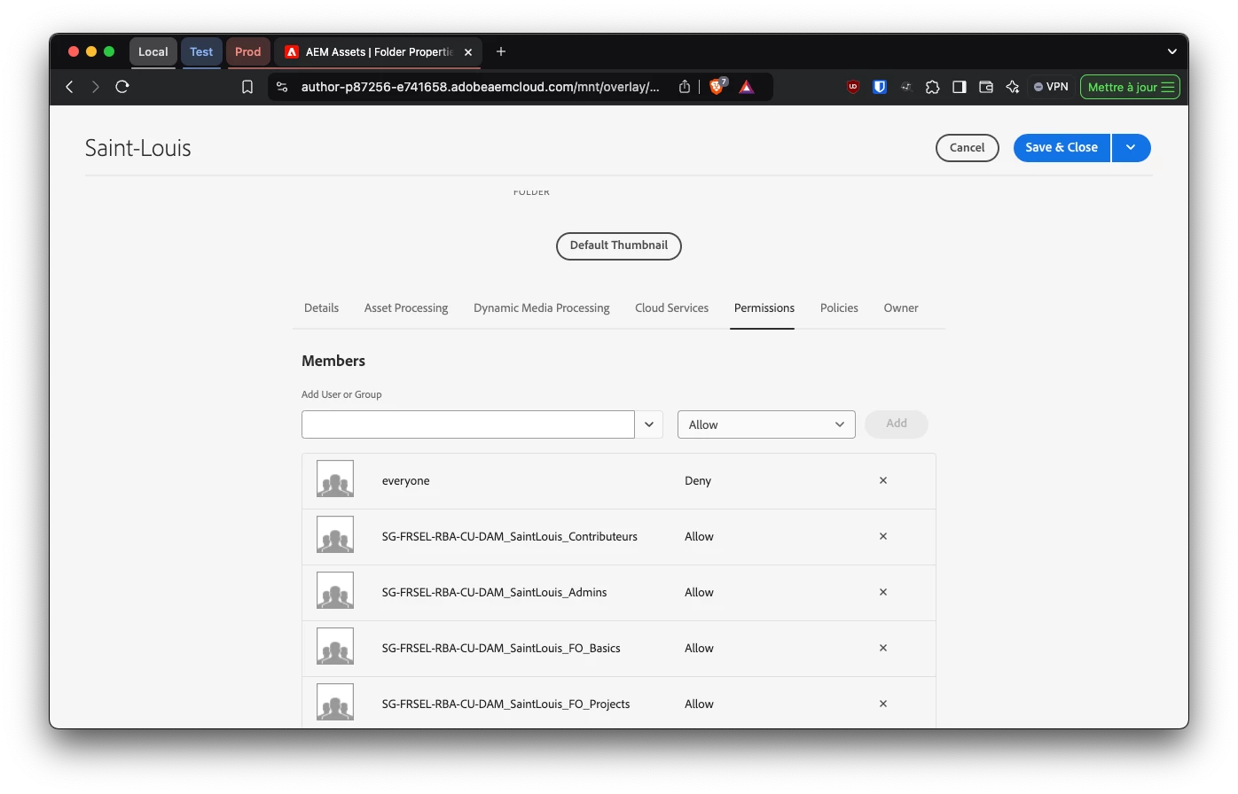Image resolution: width=1238 pixels, height=794 pixels.
Task: Click Save & Close
Action: [1062, 148]
